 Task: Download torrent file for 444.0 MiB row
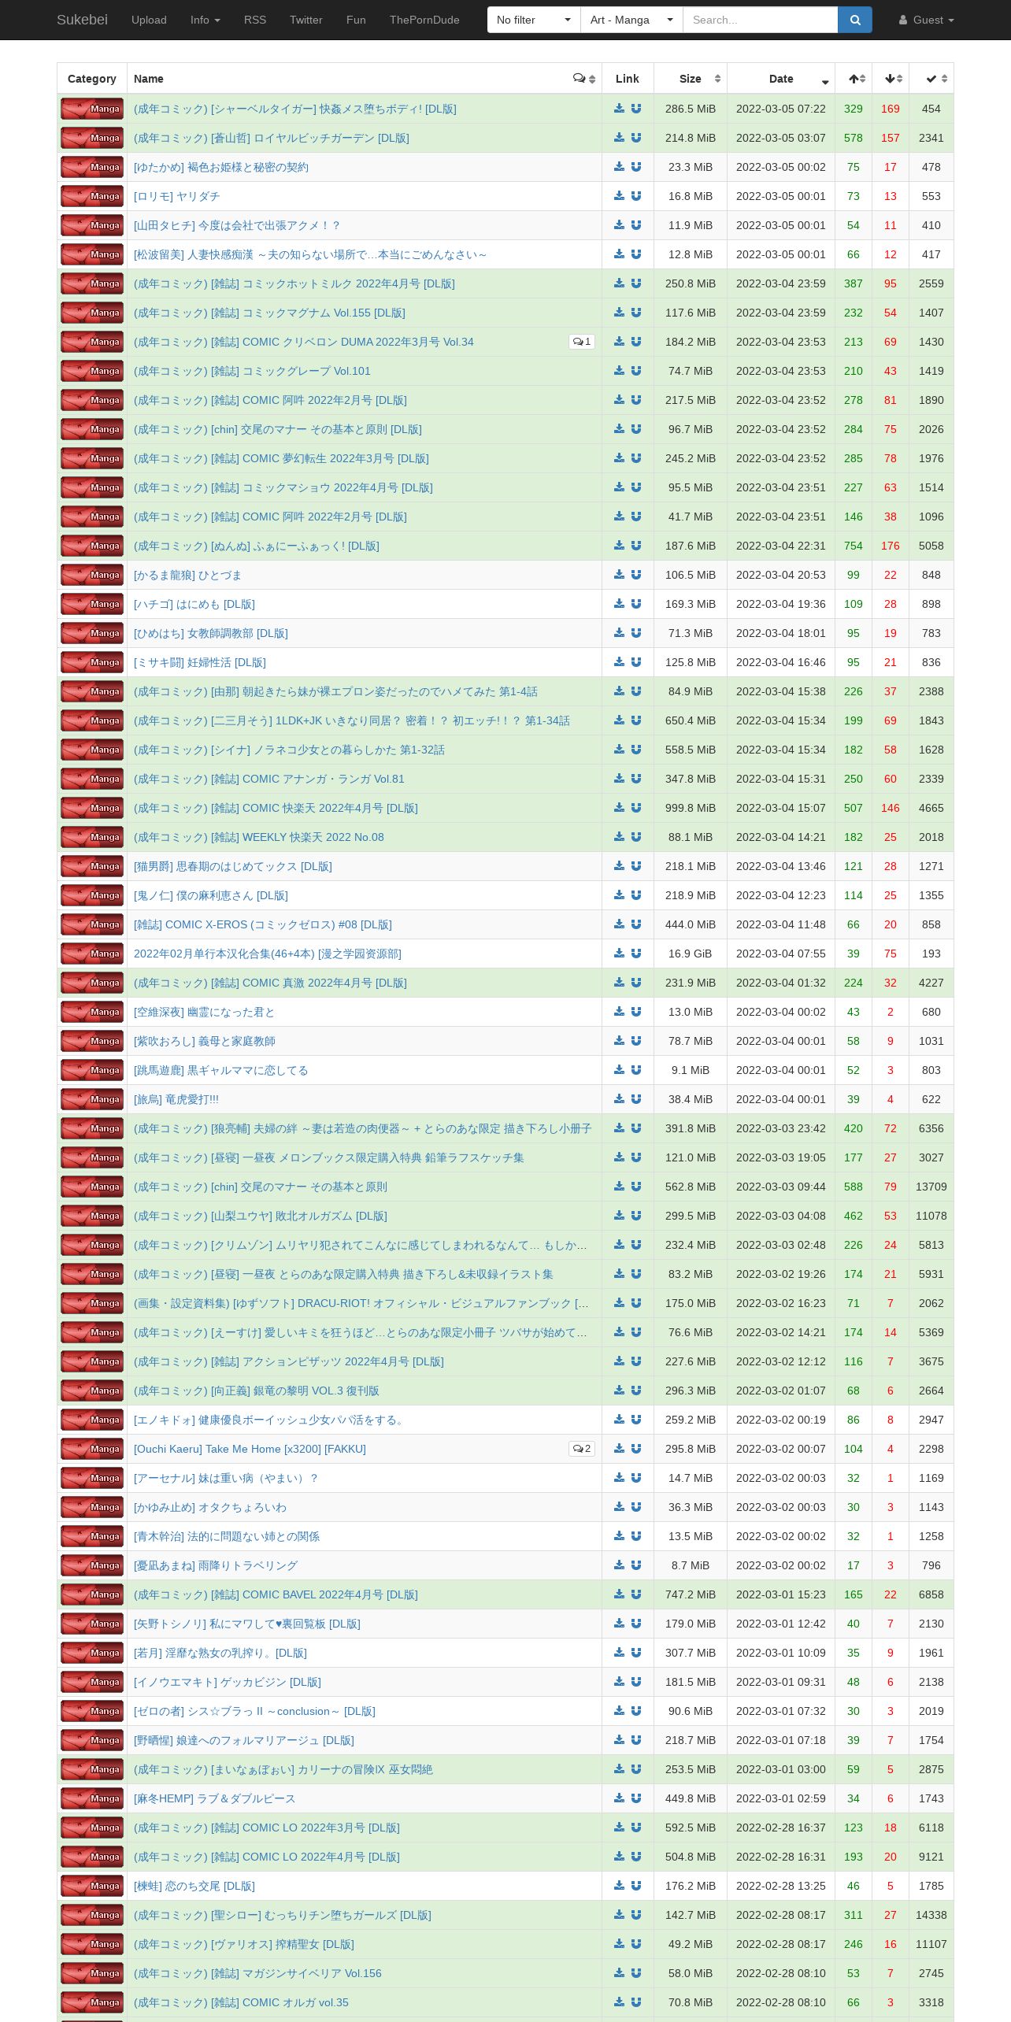(619, 924)
